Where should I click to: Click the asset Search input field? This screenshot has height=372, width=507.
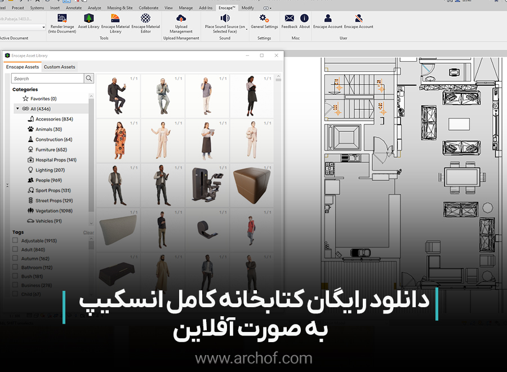(48, 78)
